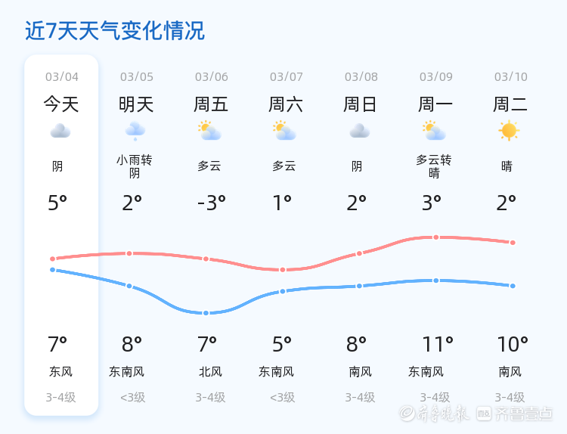The width and height of the screenshot is (567, 434).
Task: Click today's overcast cloud icon
Action: (60, 132)
